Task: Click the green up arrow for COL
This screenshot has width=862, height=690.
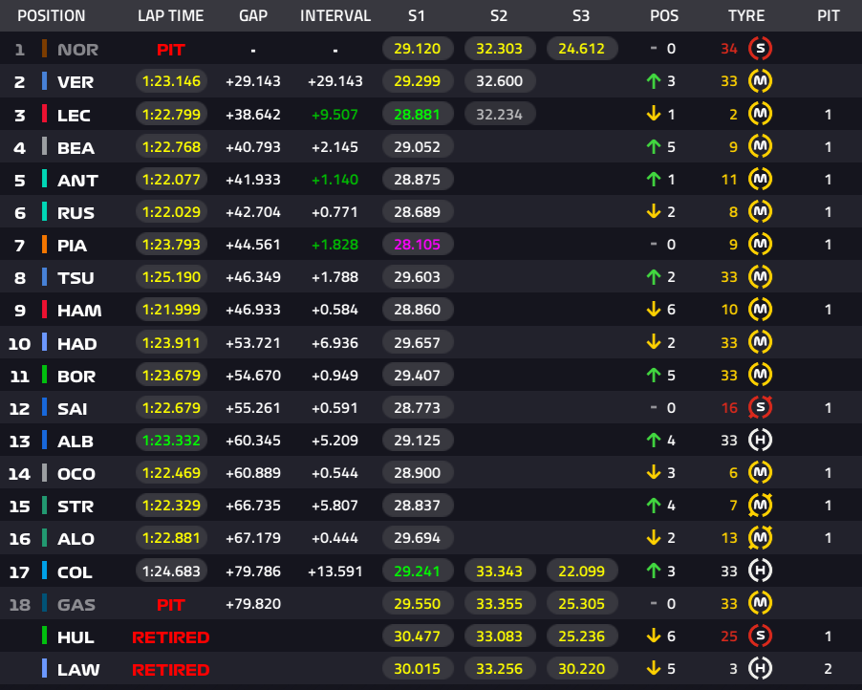Action: pyautogui.click(x=653, y=571)
